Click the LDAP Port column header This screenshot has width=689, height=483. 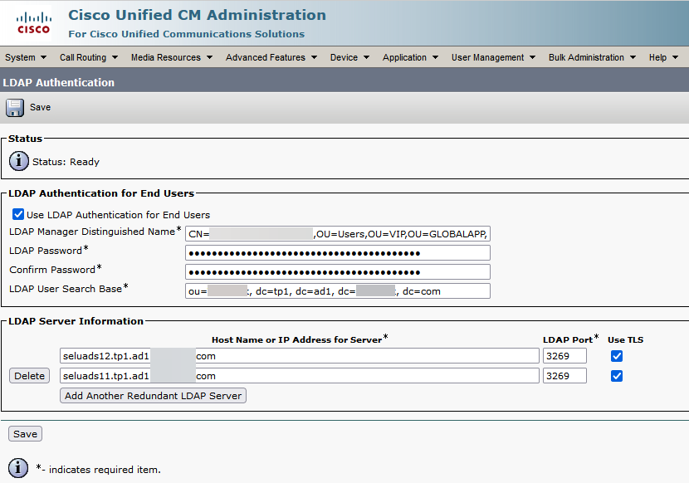568,339
